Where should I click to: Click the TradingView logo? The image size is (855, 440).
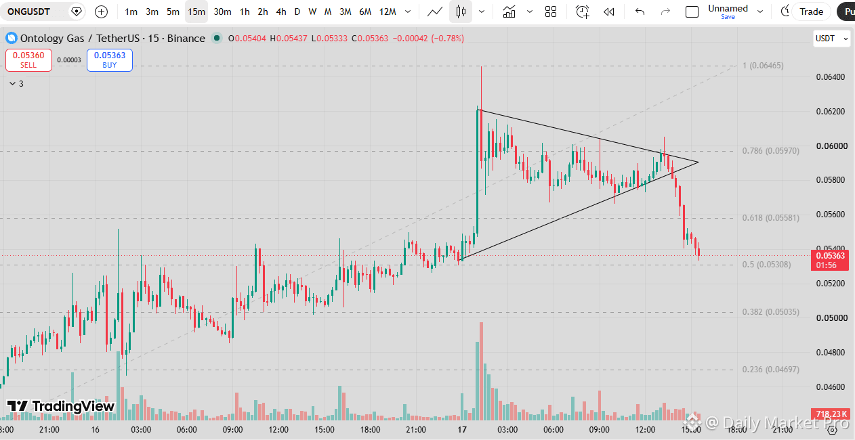(60, 406)
